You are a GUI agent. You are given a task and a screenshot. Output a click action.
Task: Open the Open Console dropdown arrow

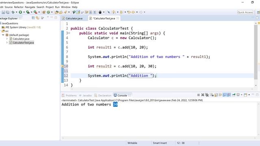point(249,95)
